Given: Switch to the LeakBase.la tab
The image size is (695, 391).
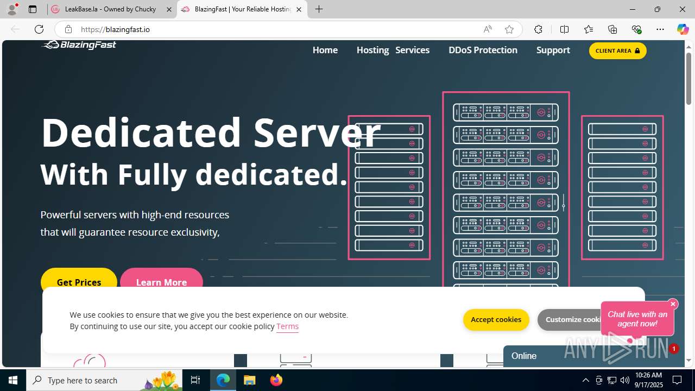Looking at the screenshot, I should (x=111, y=9).
